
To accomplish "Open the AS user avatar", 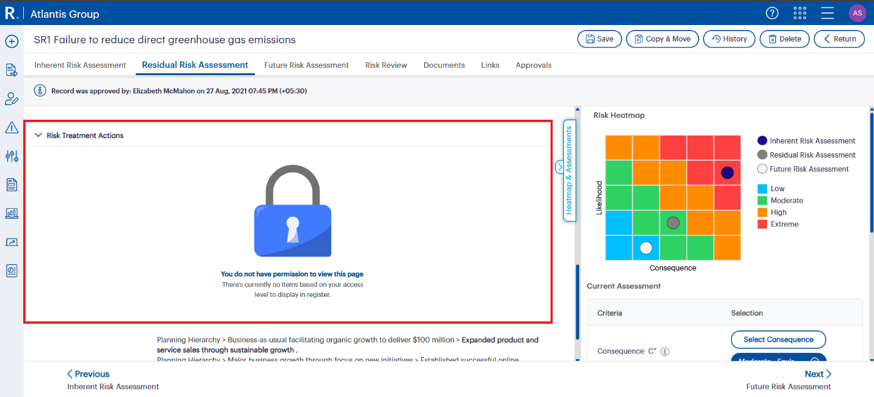I will (x=857, y=13).
